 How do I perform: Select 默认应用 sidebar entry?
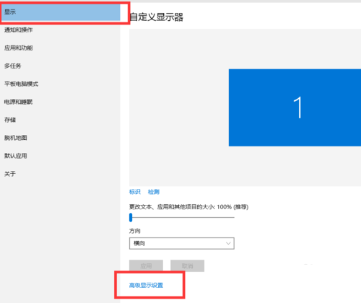(x=15, y=156)
